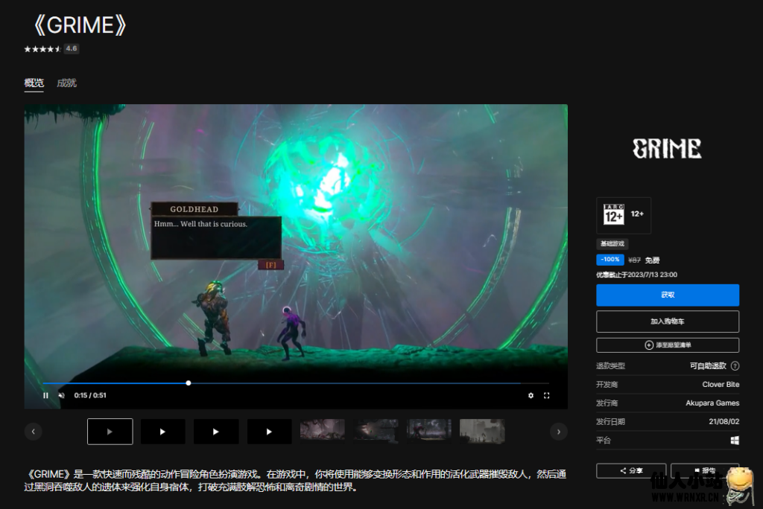Click the 《GRIME》 page title
This screenshot has width=763, height=509.
pyautogui.click(x=80, y=25)
